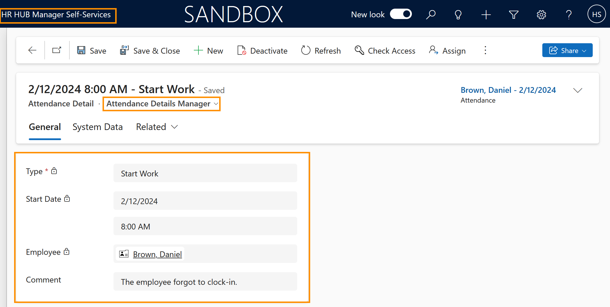Open quick create with the plus icon
The width and height of the screenshot is (610, 307).
486,14
